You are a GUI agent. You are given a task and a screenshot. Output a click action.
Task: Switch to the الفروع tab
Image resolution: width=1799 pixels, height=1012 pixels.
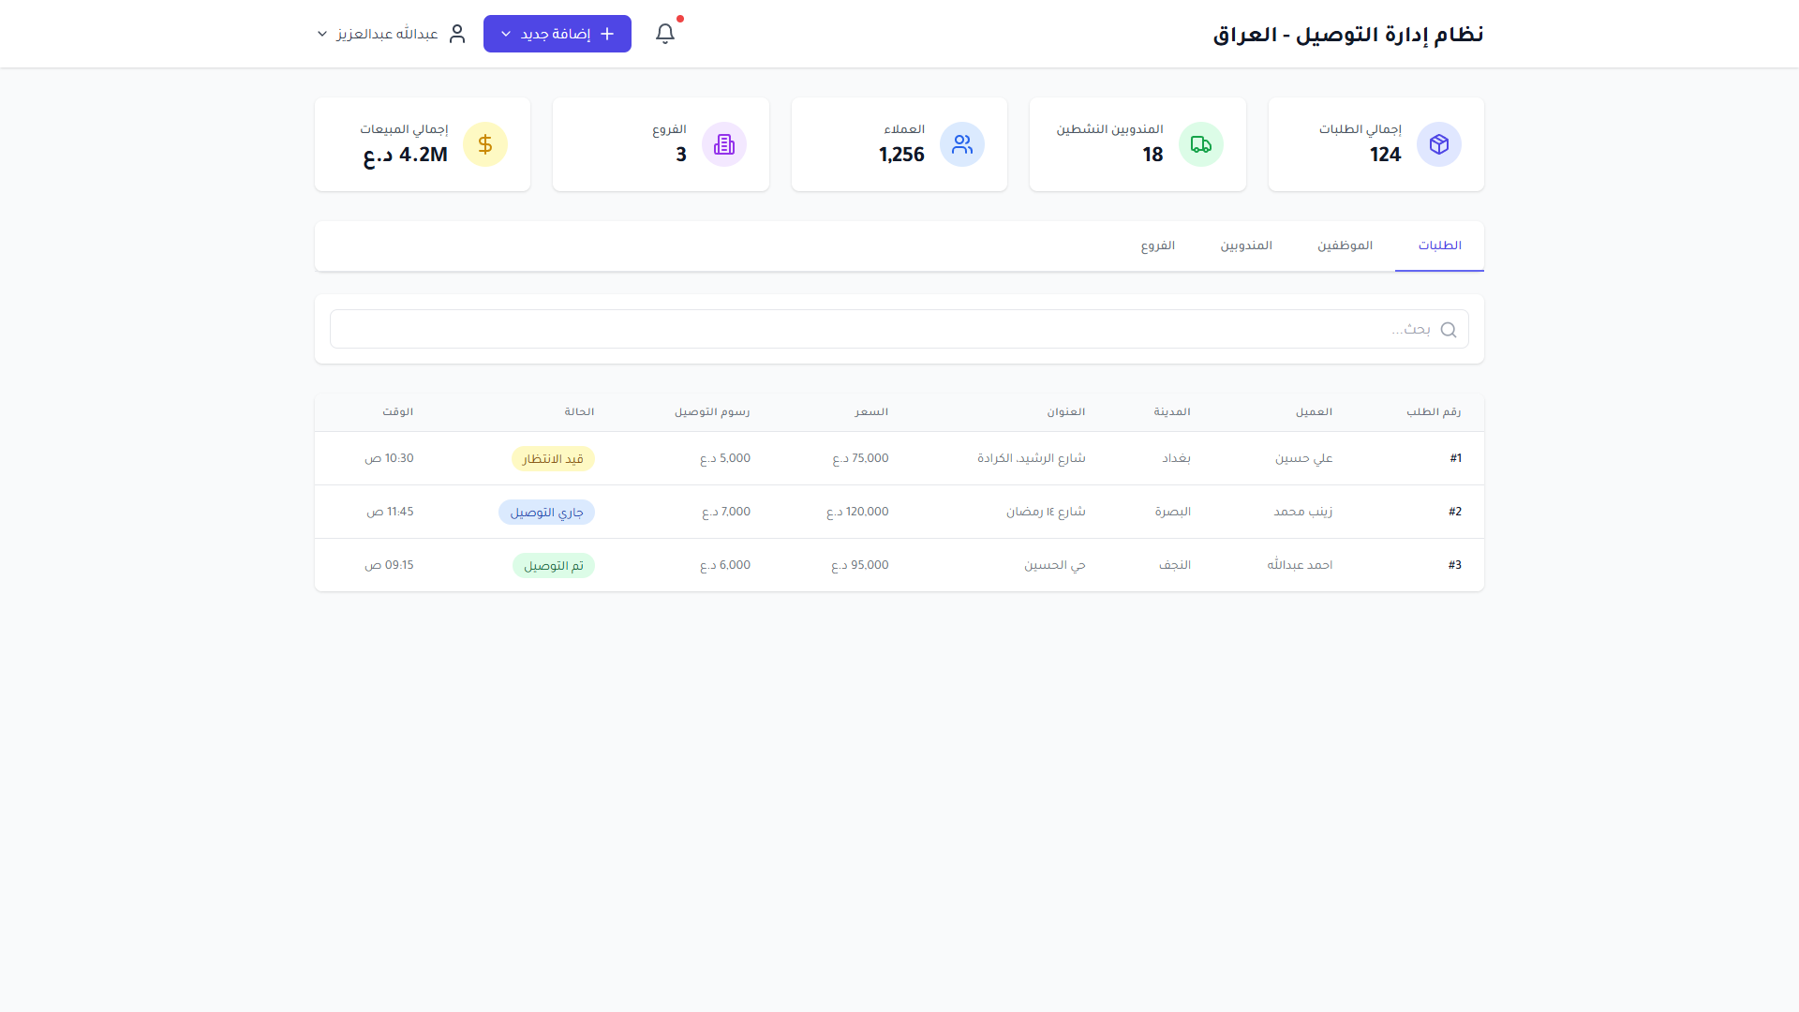coord(1158,246)
